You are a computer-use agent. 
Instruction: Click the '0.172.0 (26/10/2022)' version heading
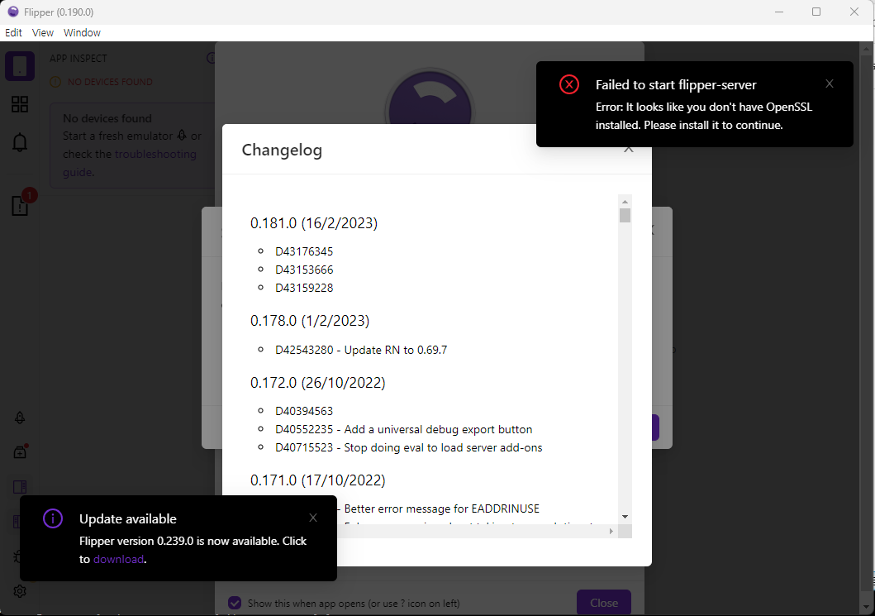click(x=317, y=383)
